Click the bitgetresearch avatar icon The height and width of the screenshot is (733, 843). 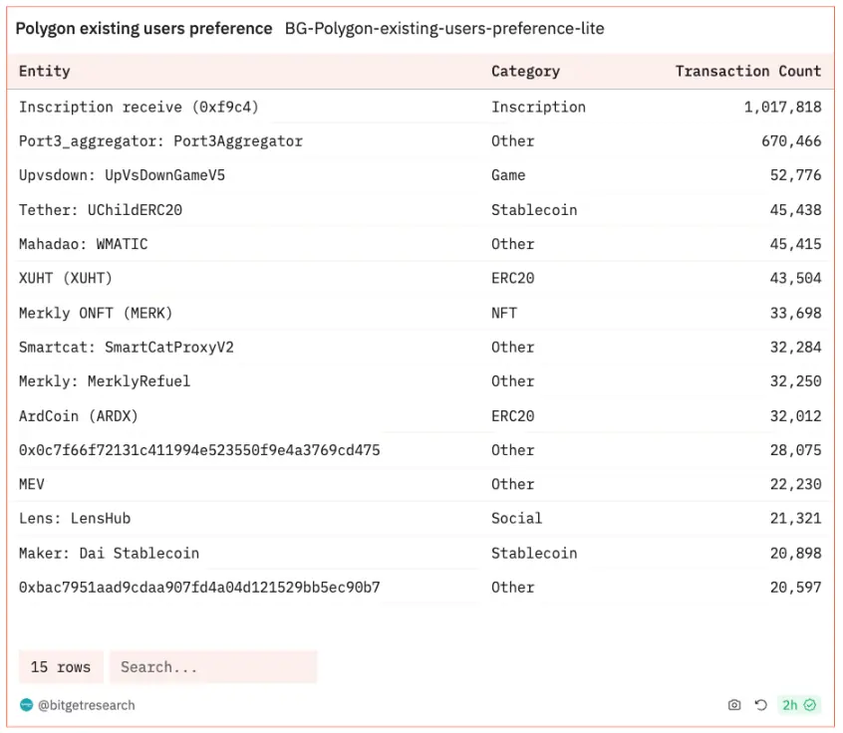click(27, 705)
